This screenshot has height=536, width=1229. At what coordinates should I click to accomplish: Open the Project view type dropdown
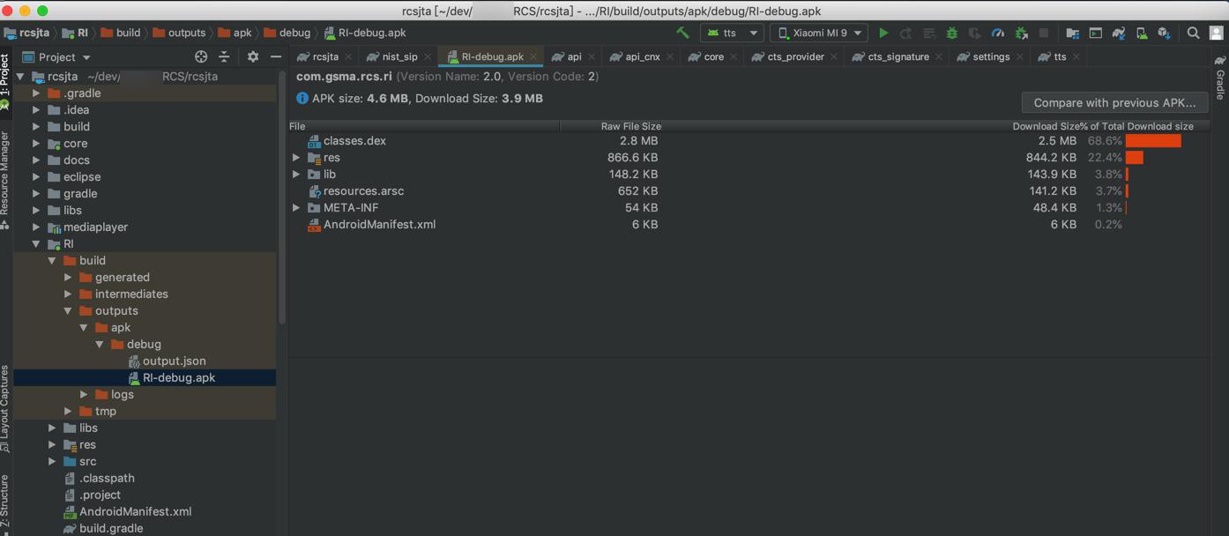click(x=63, y=56)
